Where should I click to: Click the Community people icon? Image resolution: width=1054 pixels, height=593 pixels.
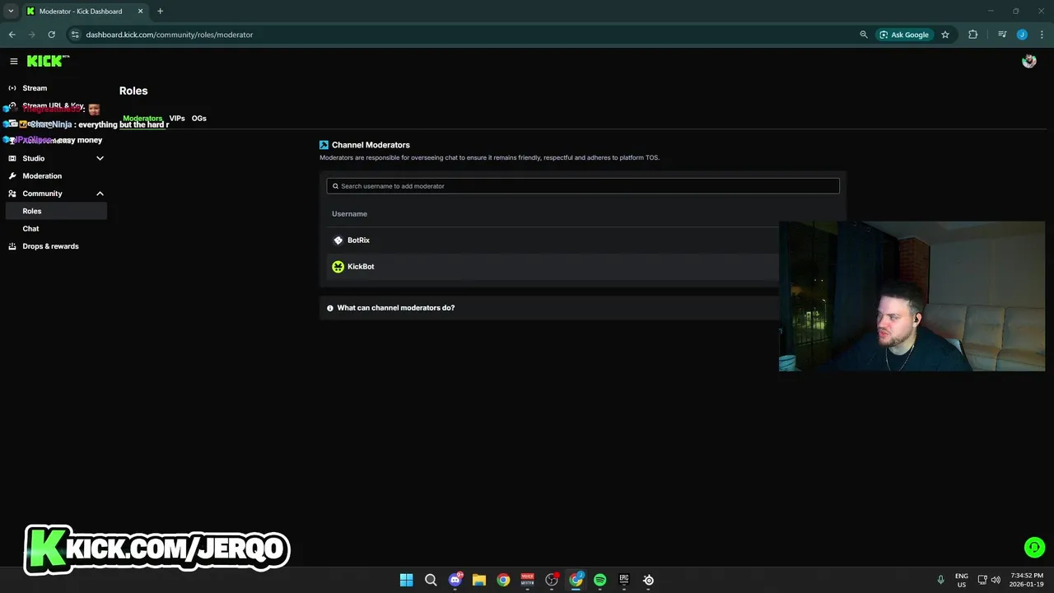12,194
